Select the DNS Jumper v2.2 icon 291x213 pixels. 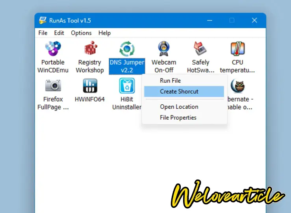(127, 49)
